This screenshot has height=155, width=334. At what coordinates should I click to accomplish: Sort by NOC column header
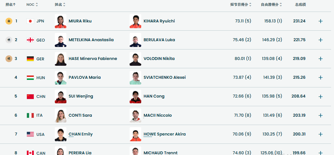[32, 4]
